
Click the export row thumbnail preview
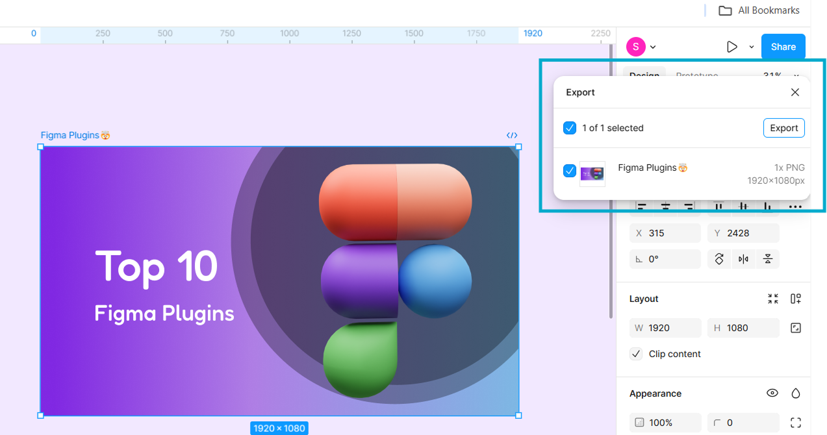click(592, 174)
